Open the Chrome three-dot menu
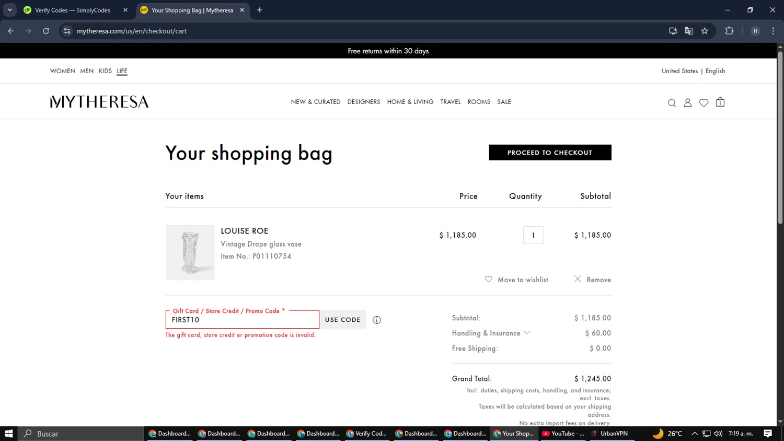 coord(773,31)
